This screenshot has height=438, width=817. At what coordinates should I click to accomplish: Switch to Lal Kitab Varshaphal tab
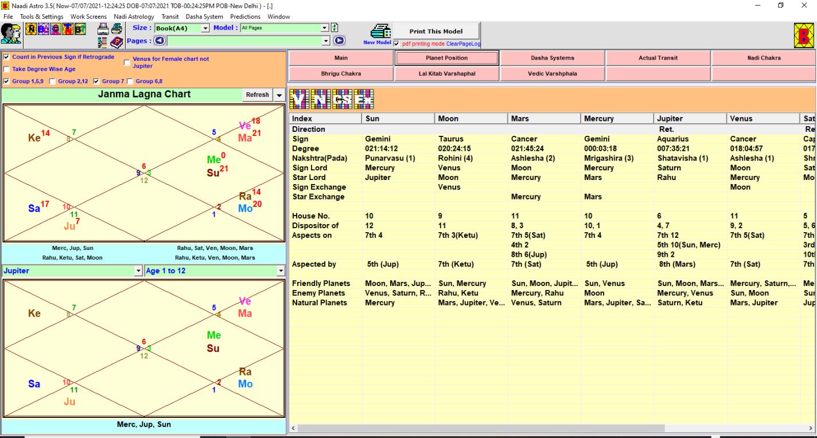(x=447, y=73)
